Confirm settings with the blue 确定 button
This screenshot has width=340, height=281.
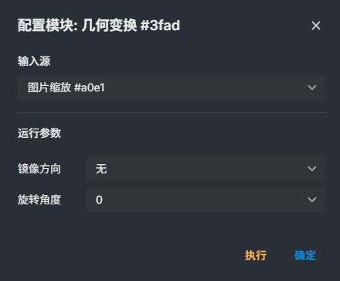click(x=305, y=255)
